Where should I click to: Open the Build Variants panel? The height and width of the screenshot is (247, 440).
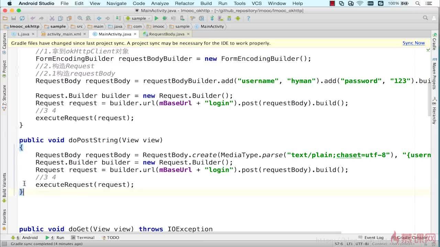point(4,188)
